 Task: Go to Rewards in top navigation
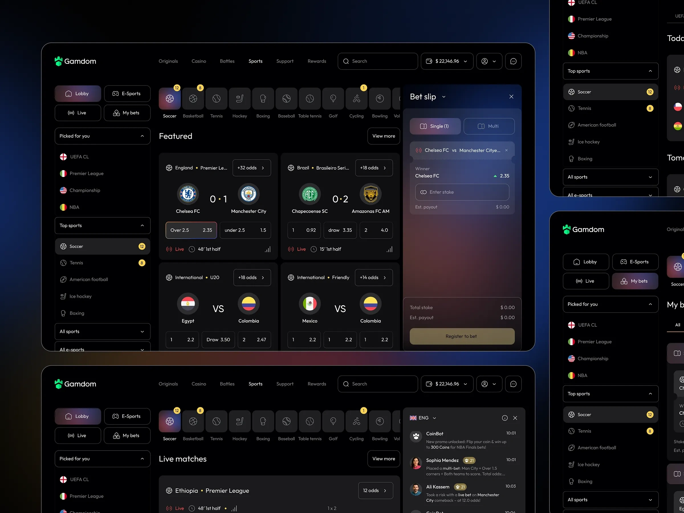pos(317,61)
